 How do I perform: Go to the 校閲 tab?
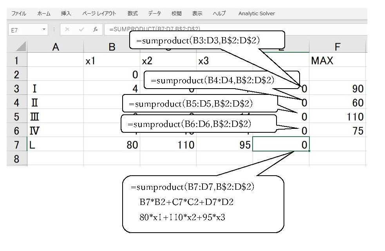pos(176,13)
